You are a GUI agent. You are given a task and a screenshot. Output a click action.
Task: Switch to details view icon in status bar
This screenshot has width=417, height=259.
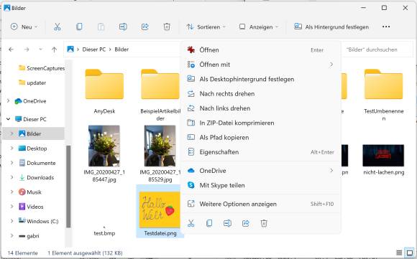click(x=399, y=253)
